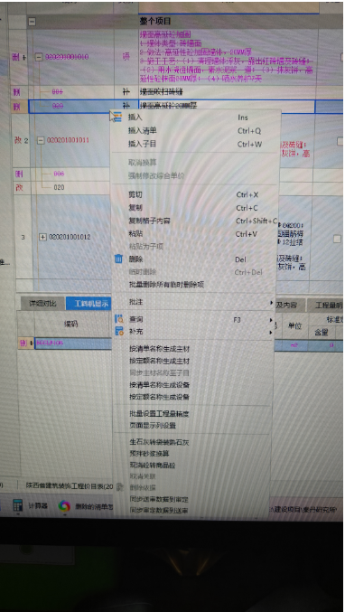Collapse the 020201001010 tree node
The width and height of the screenshot is (345, 612).
click(x=38, y=57)
